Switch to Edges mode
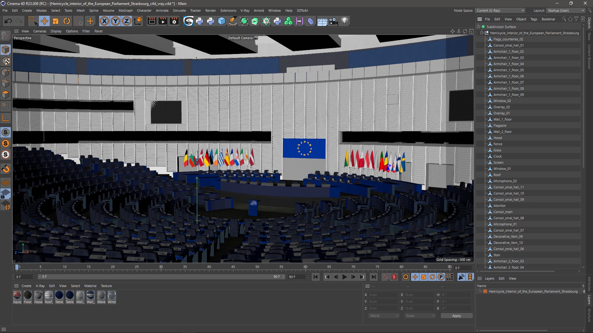 point(6,84)
